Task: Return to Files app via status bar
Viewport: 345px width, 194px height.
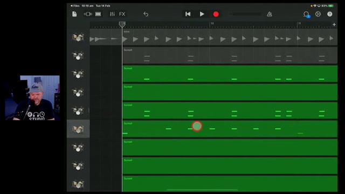Action: (75, 6)
